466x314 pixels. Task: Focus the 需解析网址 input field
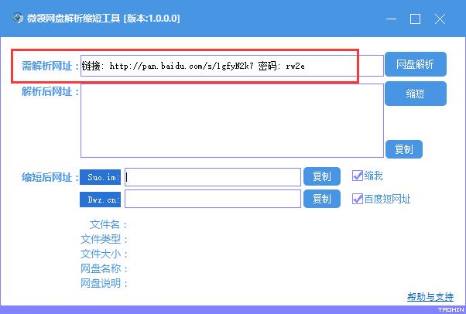pos(231,66)
